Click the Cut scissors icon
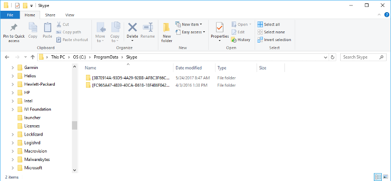391x181 pixels. point(59,24)
